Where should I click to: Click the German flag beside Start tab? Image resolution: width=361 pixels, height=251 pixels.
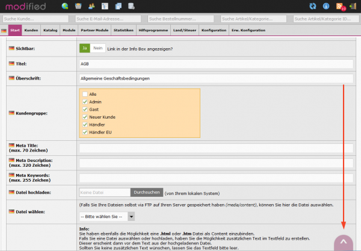4,30
